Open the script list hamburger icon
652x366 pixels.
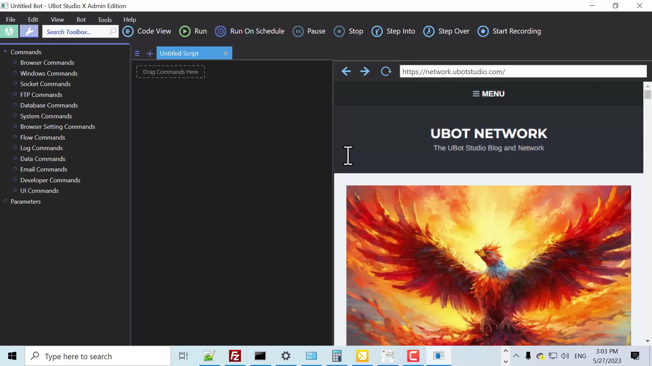[137, 54]
